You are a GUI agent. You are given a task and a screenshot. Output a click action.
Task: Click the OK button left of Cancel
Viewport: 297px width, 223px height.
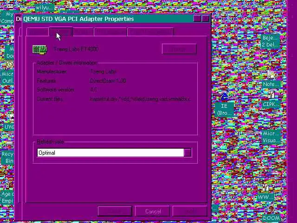click(115, 211)
